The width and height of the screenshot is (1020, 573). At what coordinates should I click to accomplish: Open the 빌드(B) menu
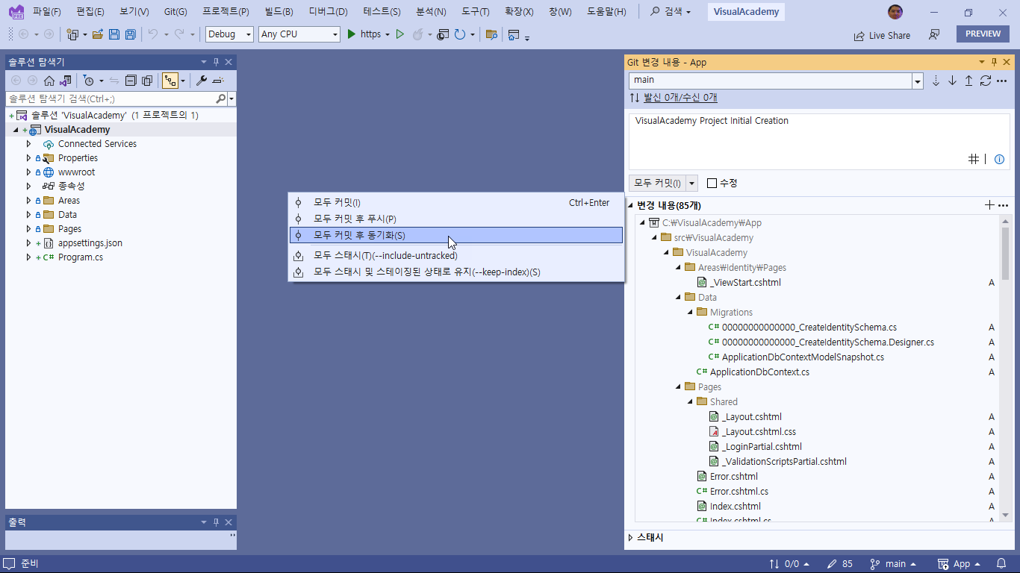point(279,12)
